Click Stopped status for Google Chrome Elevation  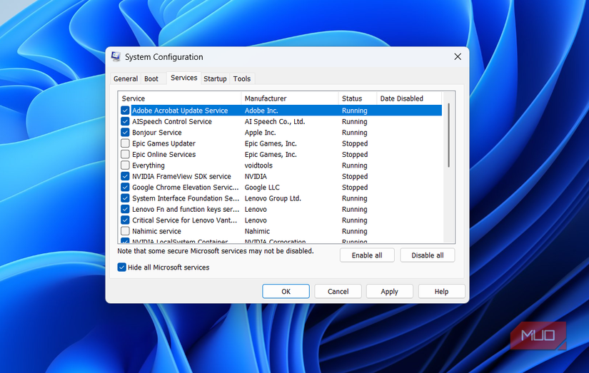pyautogui.click(x=355, y=187)
